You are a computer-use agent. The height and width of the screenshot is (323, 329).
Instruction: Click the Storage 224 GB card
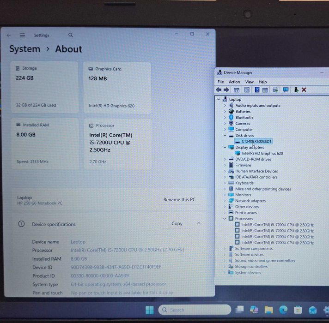pos(44,87)
